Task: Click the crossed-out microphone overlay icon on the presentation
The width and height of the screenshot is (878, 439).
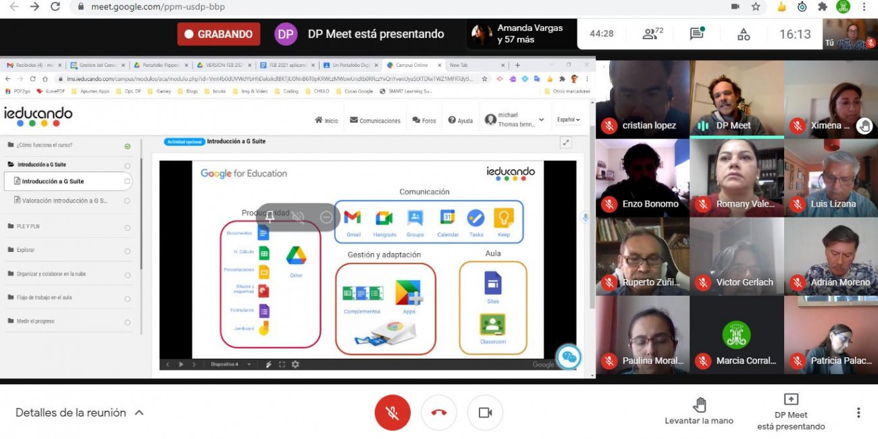Action: [x=298, y=217]
